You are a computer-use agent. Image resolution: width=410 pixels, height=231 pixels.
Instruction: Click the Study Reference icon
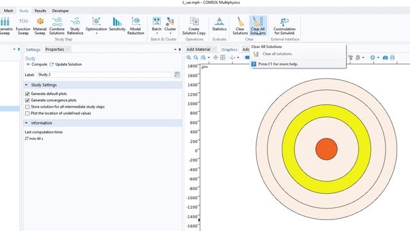click(75, 21)
